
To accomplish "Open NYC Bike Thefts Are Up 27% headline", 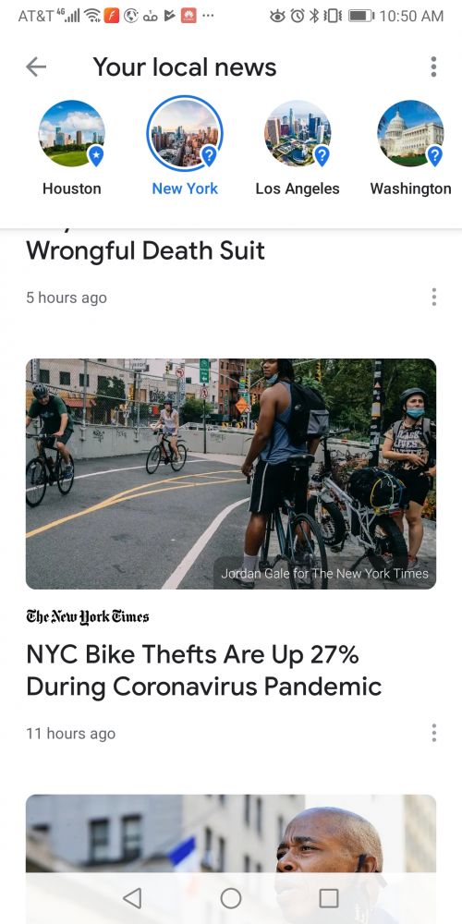I will 204,670.
